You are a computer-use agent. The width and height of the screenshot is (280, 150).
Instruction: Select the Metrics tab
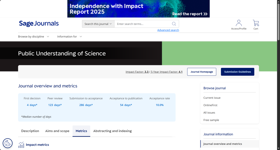click(81, 131)
